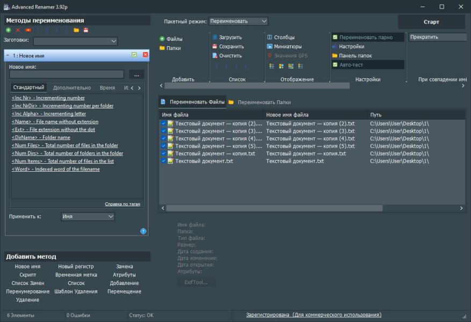Toggle the Переименовать парно checkbox
This screenshot has width=471, height=322.
[x=335, y=37]
